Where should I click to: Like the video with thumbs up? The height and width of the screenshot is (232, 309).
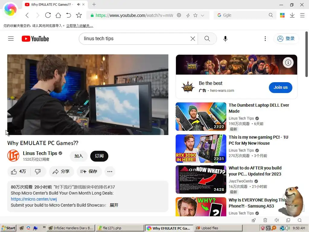coord(19,172)
